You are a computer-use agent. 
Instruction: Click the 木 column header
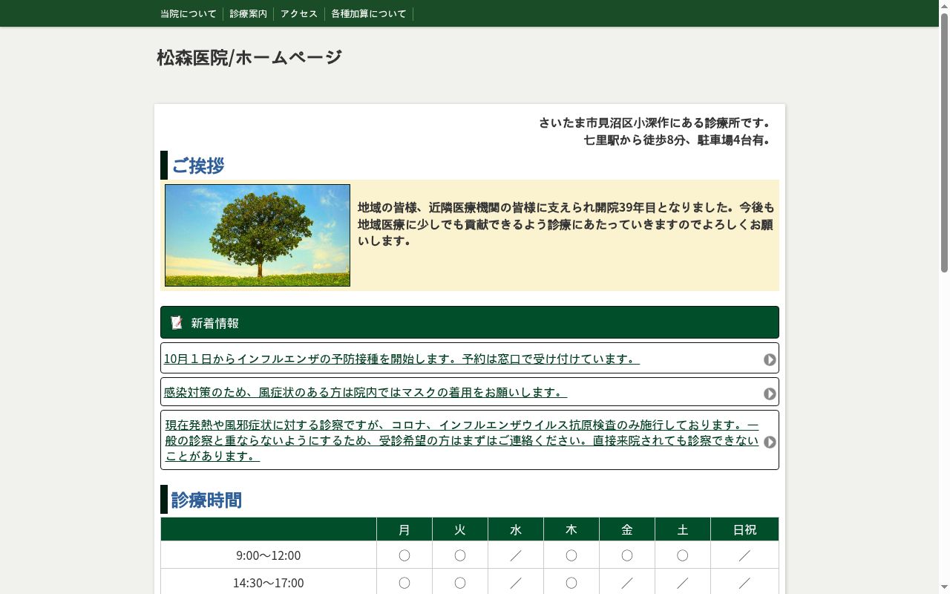pyautogui.click(x=571, y=529)
